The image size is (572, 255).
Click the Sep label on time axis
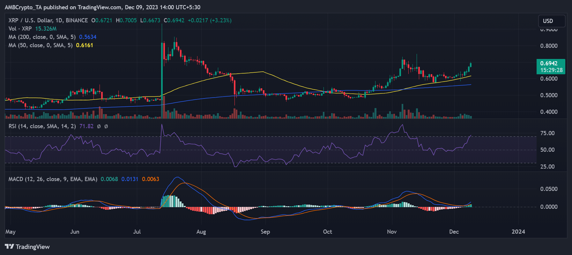click(265, 232)
